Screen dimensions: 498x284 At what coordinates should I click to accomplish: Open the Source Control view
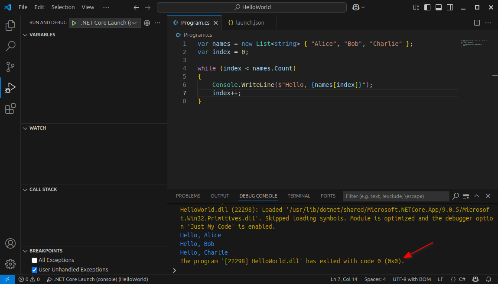(x=10, y=67)
